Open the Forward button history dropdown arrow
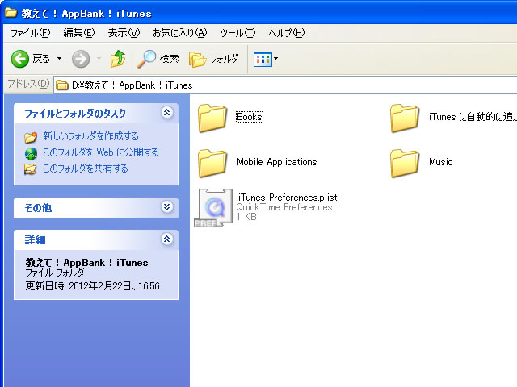Viewport: 517px width, 387px height. 99,59
